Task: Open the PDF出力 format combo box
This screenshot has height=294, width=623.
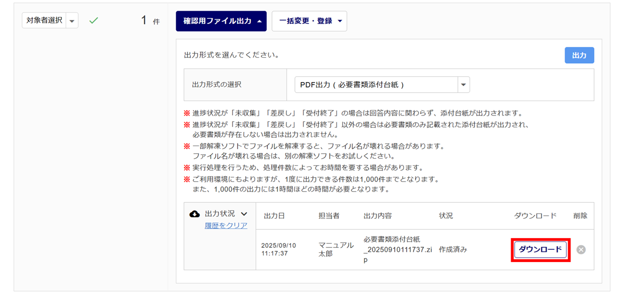Action: click(382, 85)
